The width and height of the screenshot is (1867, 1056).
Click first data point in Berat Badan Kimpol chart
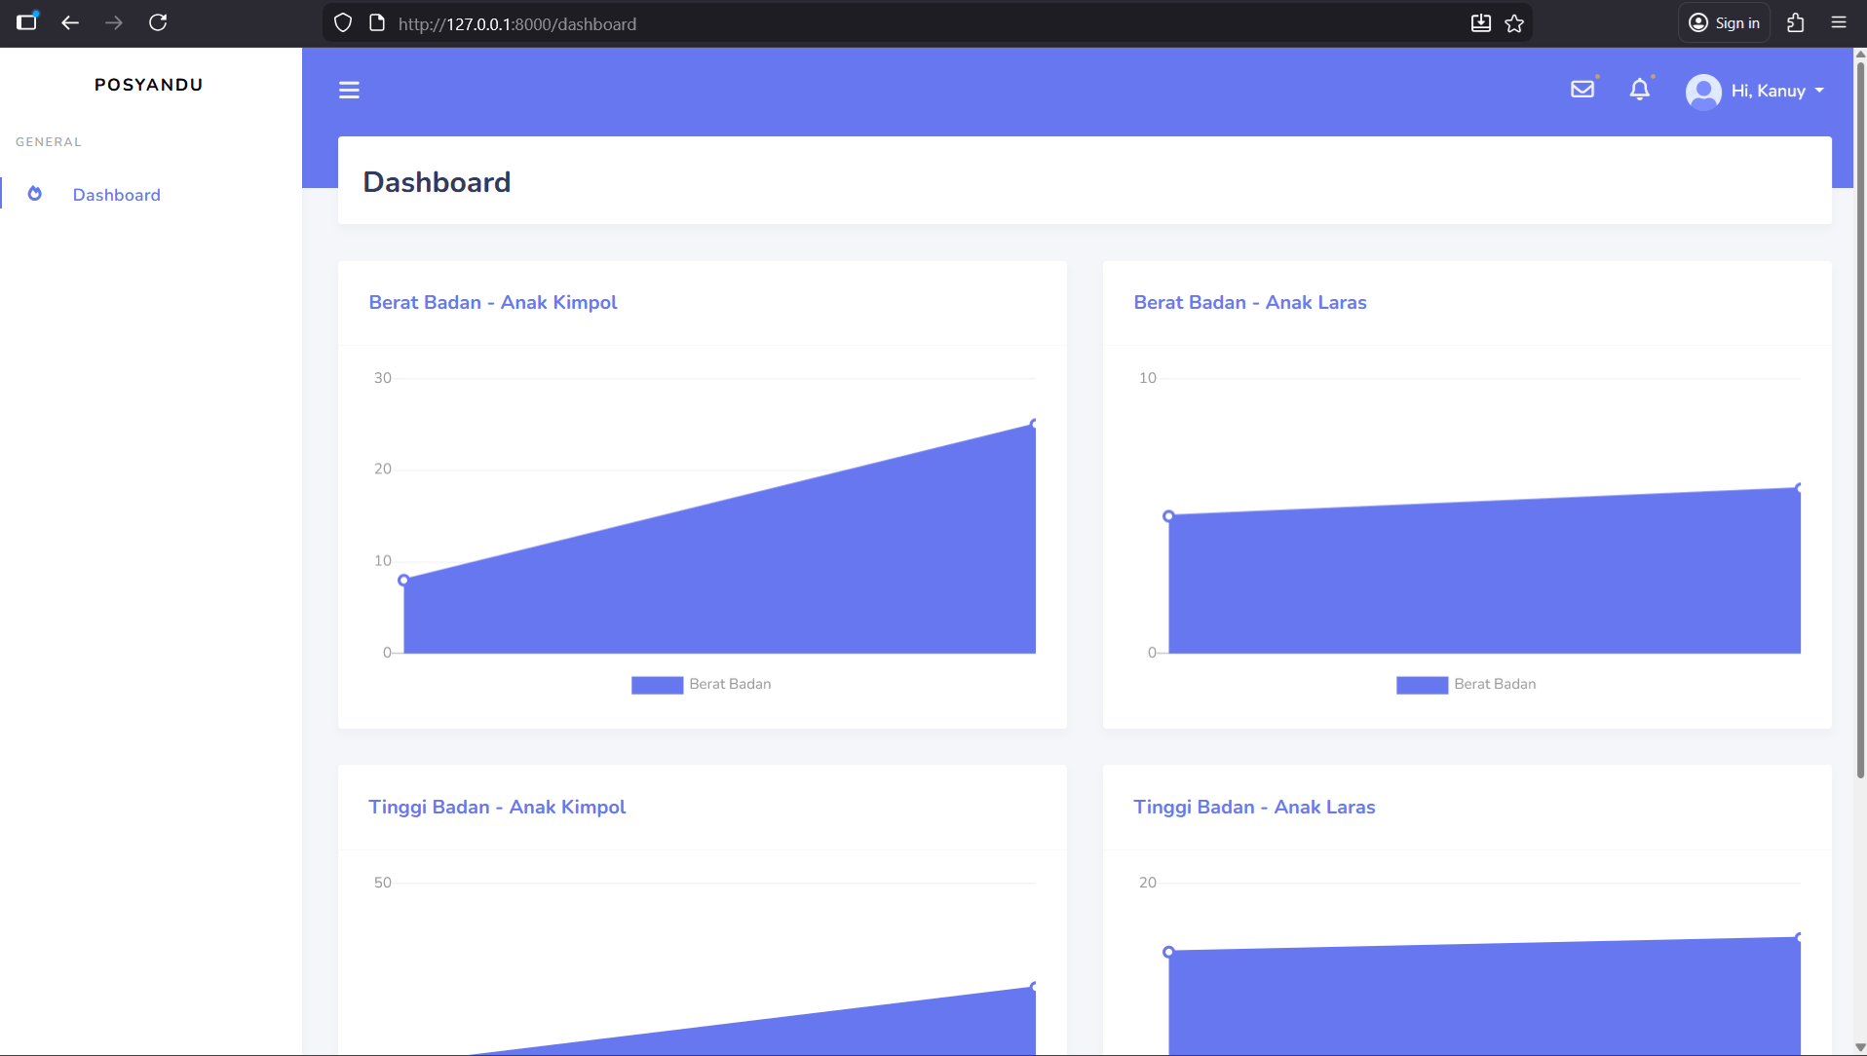(403, 581)
